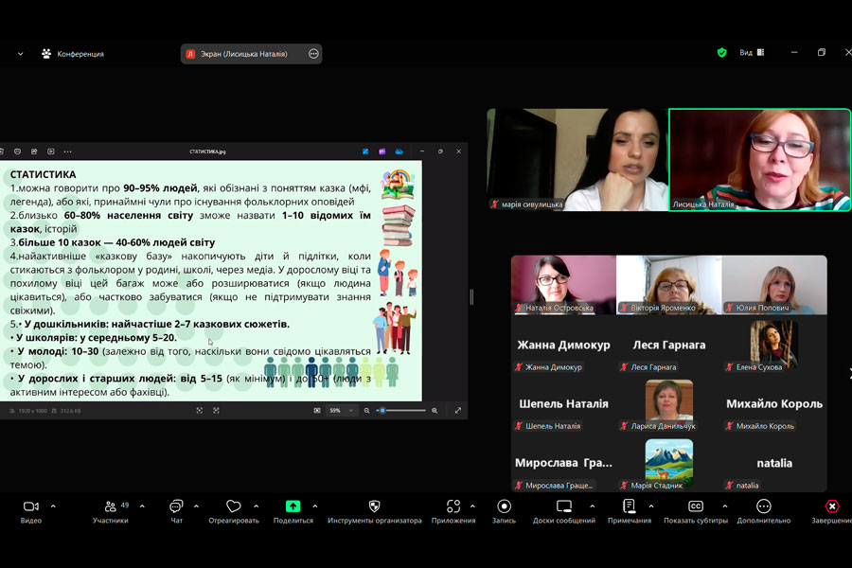Expand the arrow next to Видео
852x568 pixels.
pos(53,506)
